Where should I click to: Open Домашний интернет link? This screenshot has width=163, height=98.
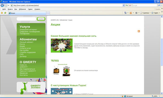click(x=28, y=30)
